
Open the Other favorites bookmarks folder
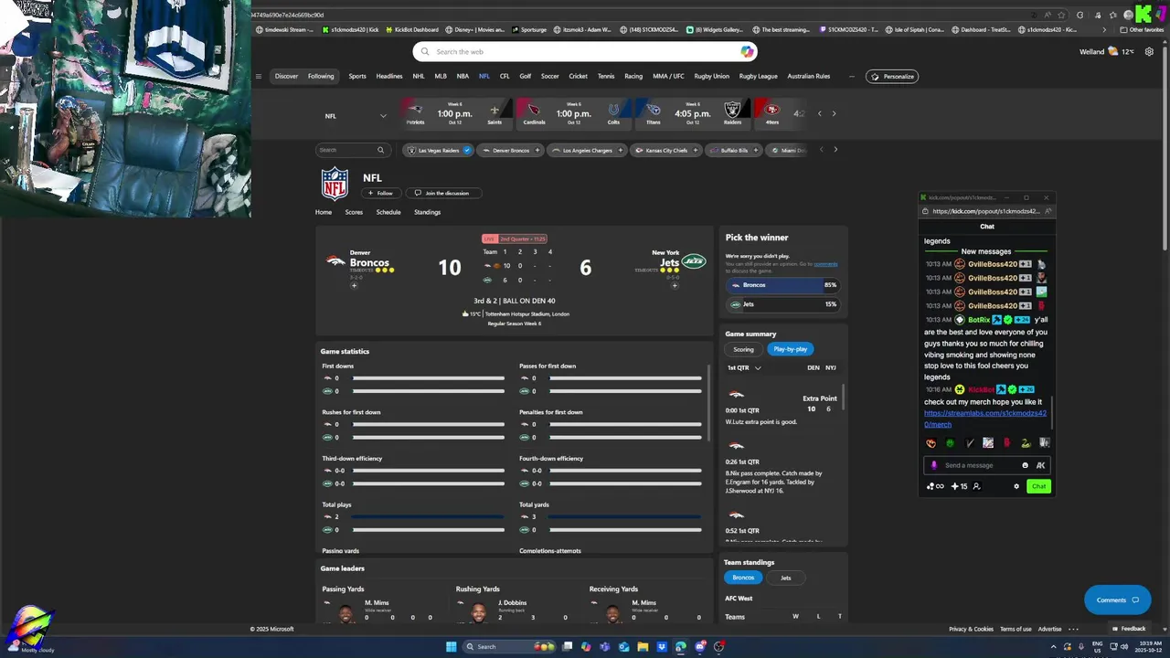[x=1143, y=29]
